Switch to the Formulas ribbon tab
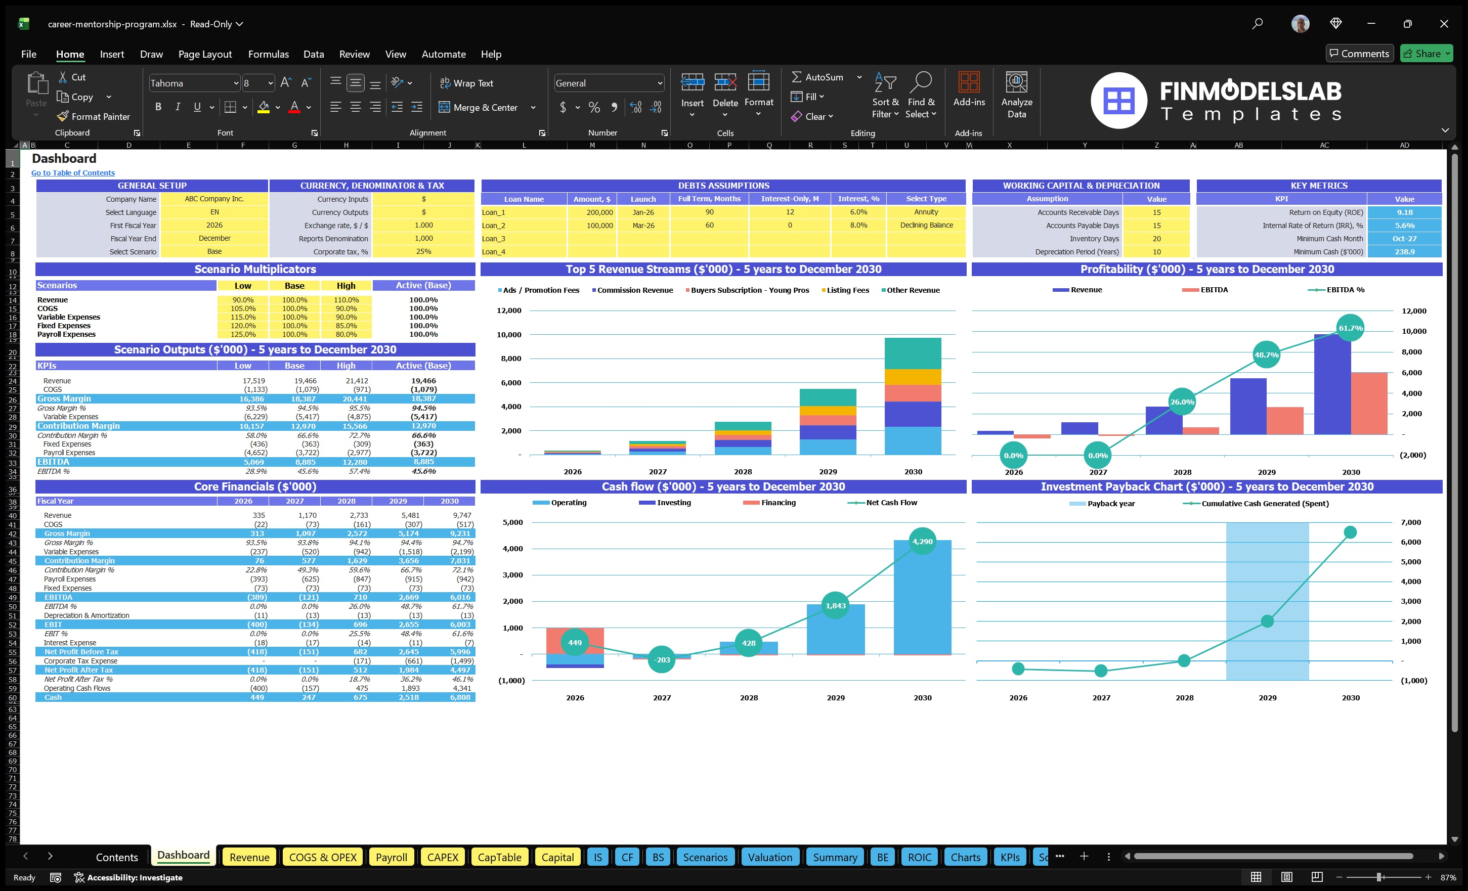The image size is (1468, 891). point(268,54)
